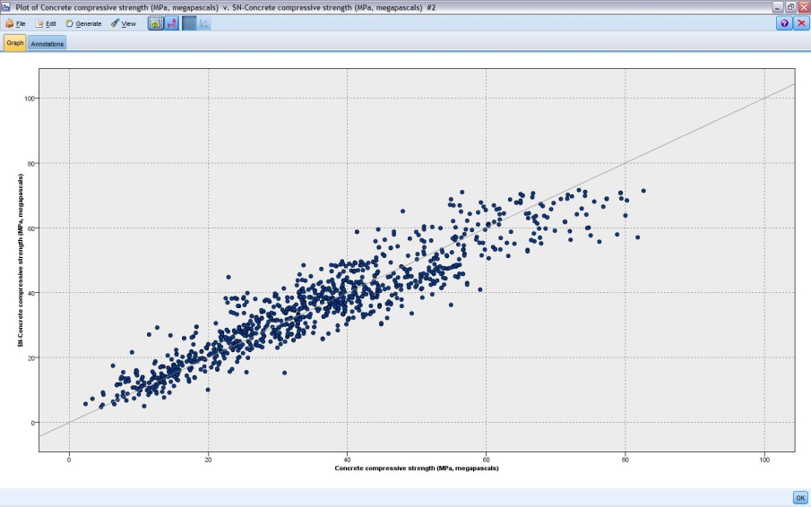Click the plot window title bar icon

(5, 7)
